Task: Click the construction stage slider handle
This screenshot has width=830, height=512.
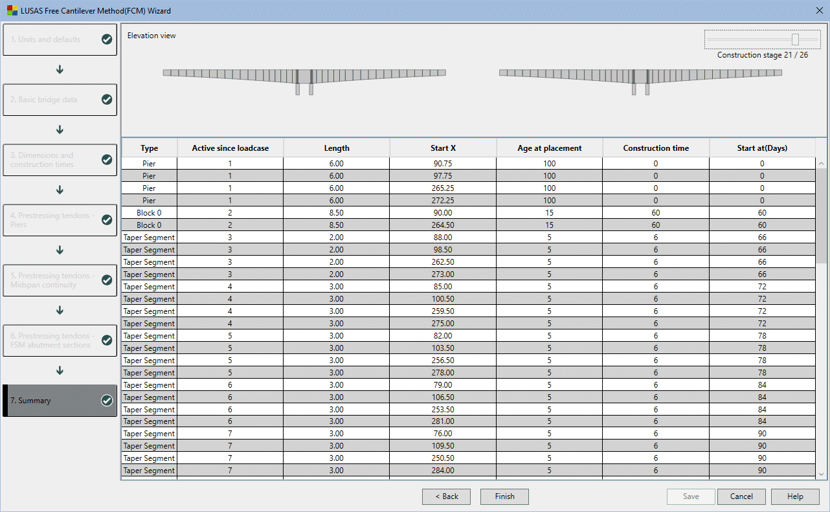Action: coord(795,39)
